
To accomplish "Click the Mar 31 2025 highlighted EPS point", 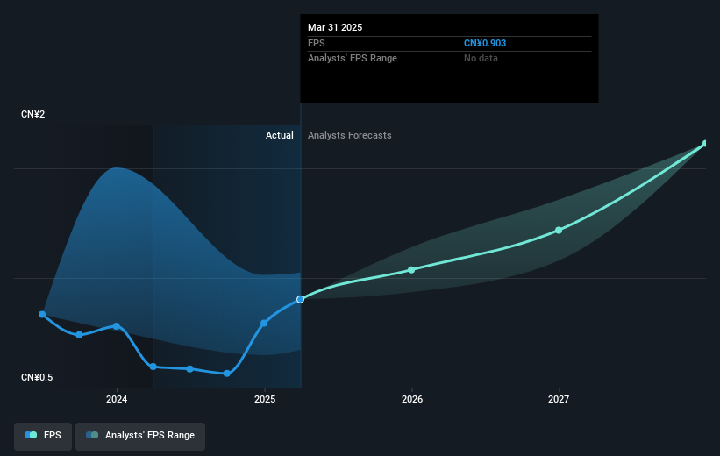I will click(300, 299).
